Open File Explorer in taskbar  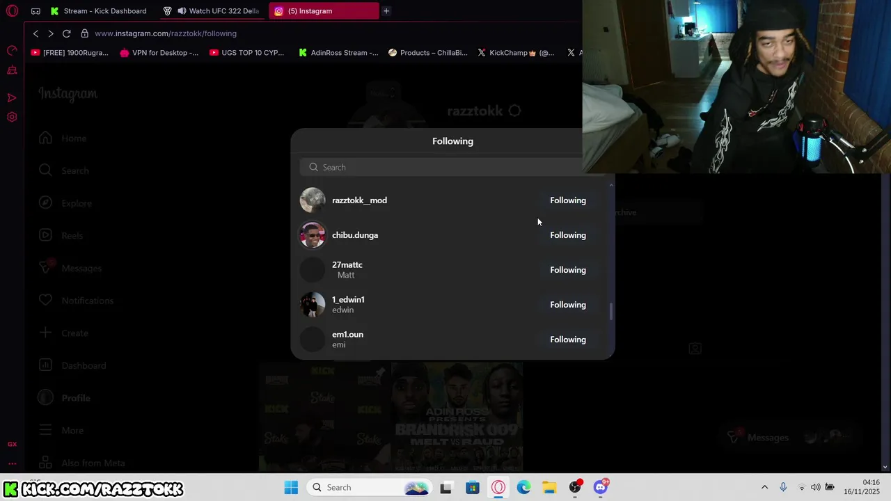click(549, 487)
